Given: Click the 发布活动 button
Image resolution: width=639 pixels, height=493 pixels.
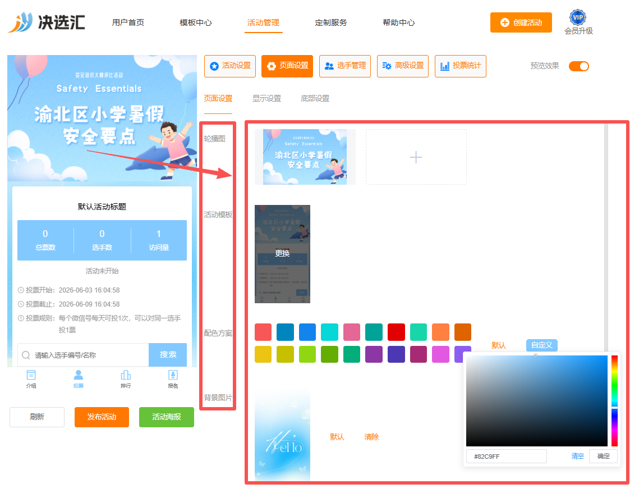Looking at the screenshot, I should click(102, 417).
